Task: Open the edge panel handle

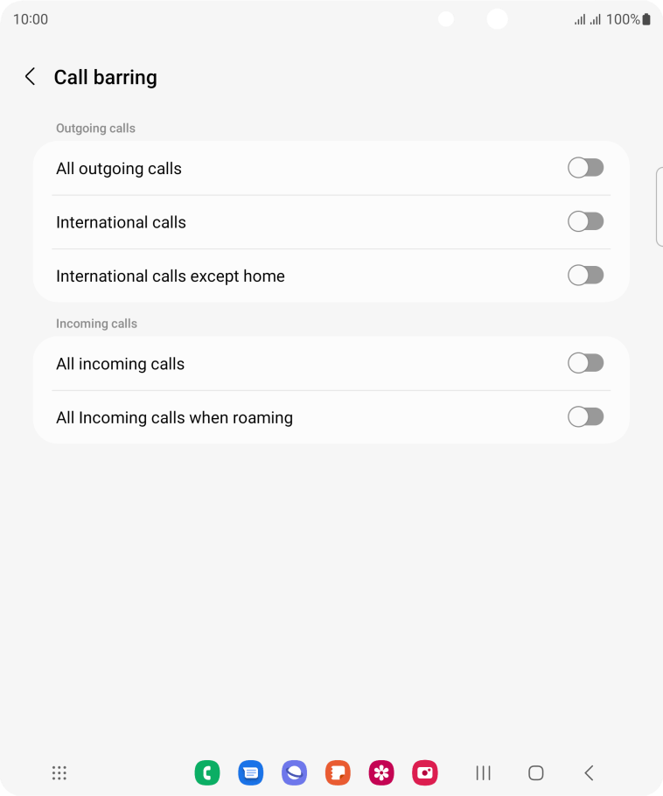Action: [x=660, y=206]
